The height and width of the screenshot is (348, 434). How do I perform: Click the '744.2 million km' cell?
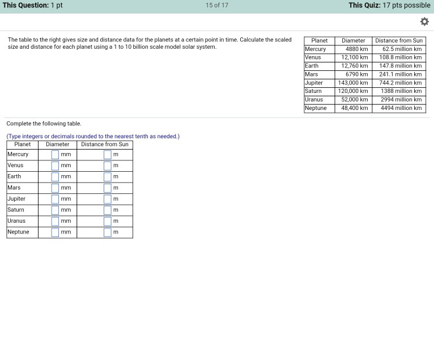pos(399,83)
